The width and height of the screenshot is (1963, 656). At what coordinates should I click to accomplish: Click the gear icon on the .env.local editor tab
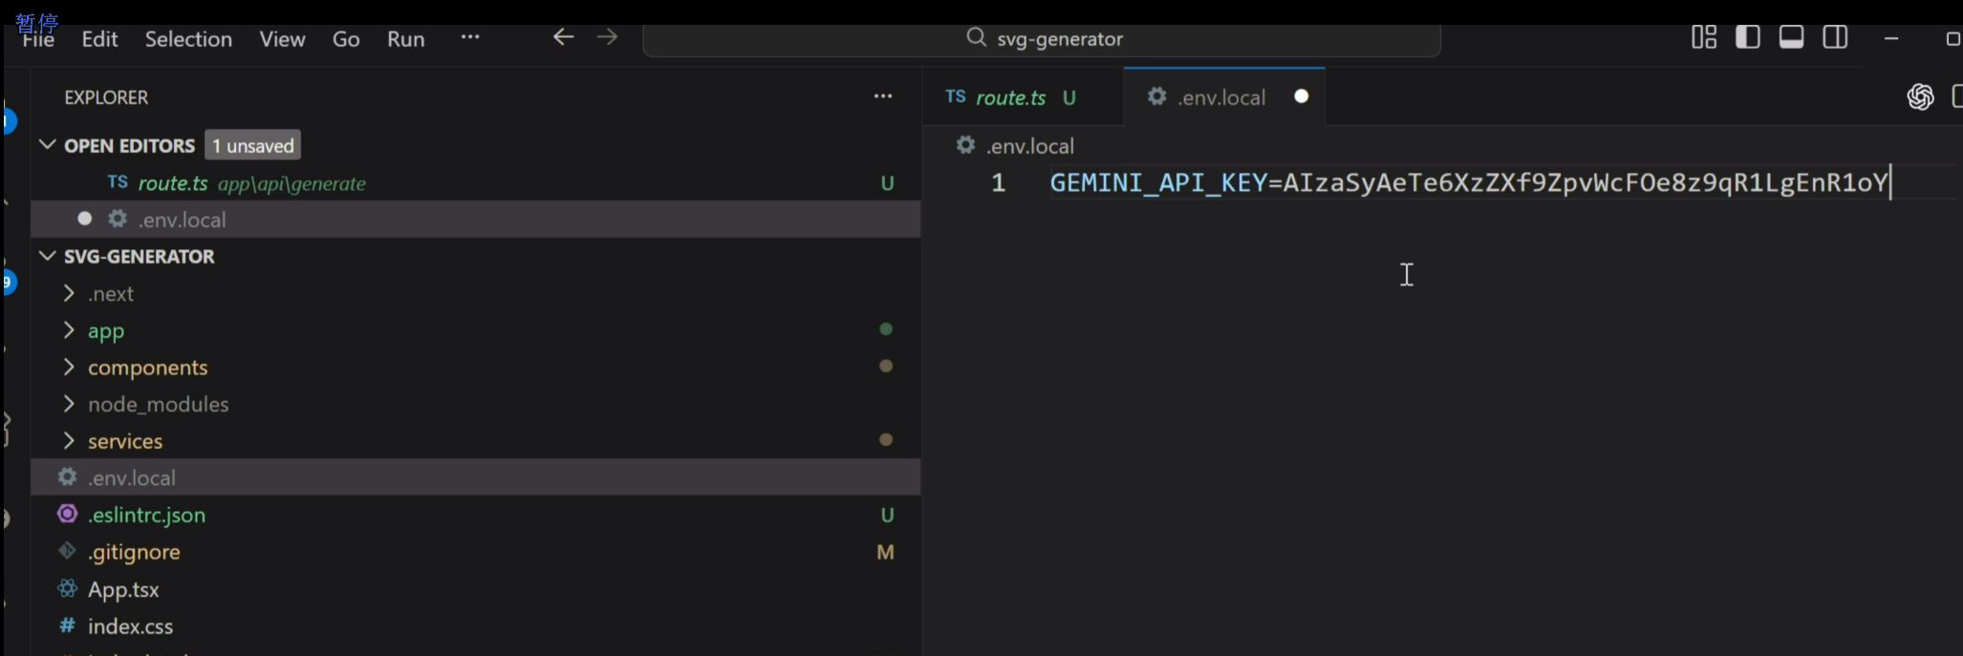coord(1156,96)
